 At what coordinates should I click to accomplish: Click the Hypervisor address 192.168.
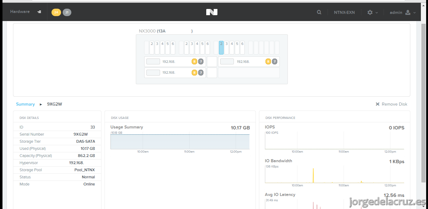coord(77,163)
